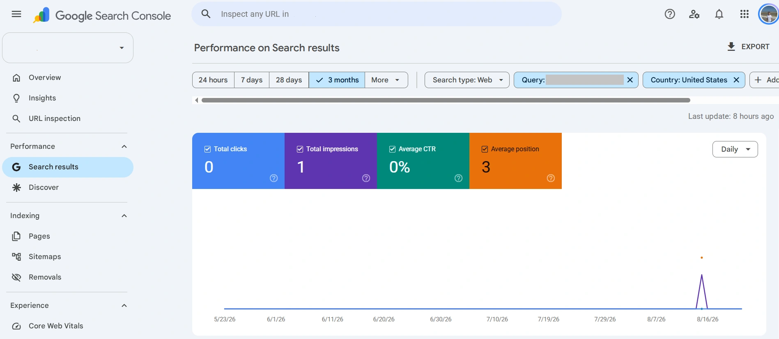Go to Overview in sidebar
The image size is (779, 339).
[68, 77]
